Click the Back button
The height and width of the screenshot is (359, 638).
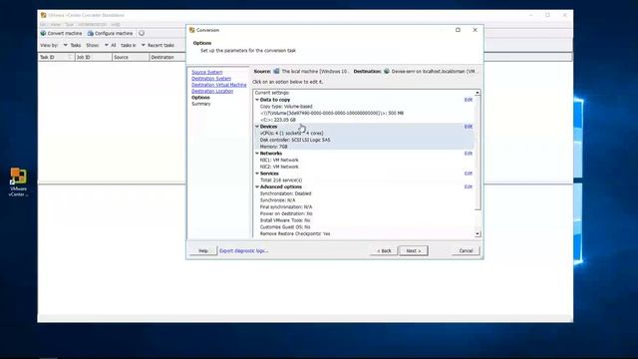pos(384,250)
